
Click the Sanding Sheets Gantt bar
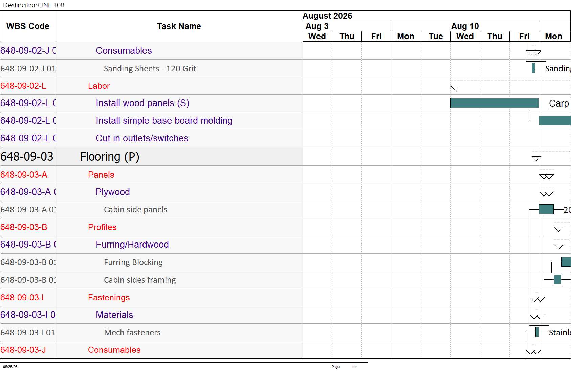point(534,68)
